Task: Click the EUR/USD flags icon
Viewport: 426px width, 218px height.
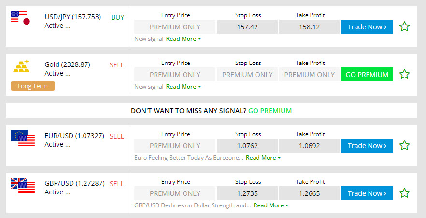Action: [23, 138]
